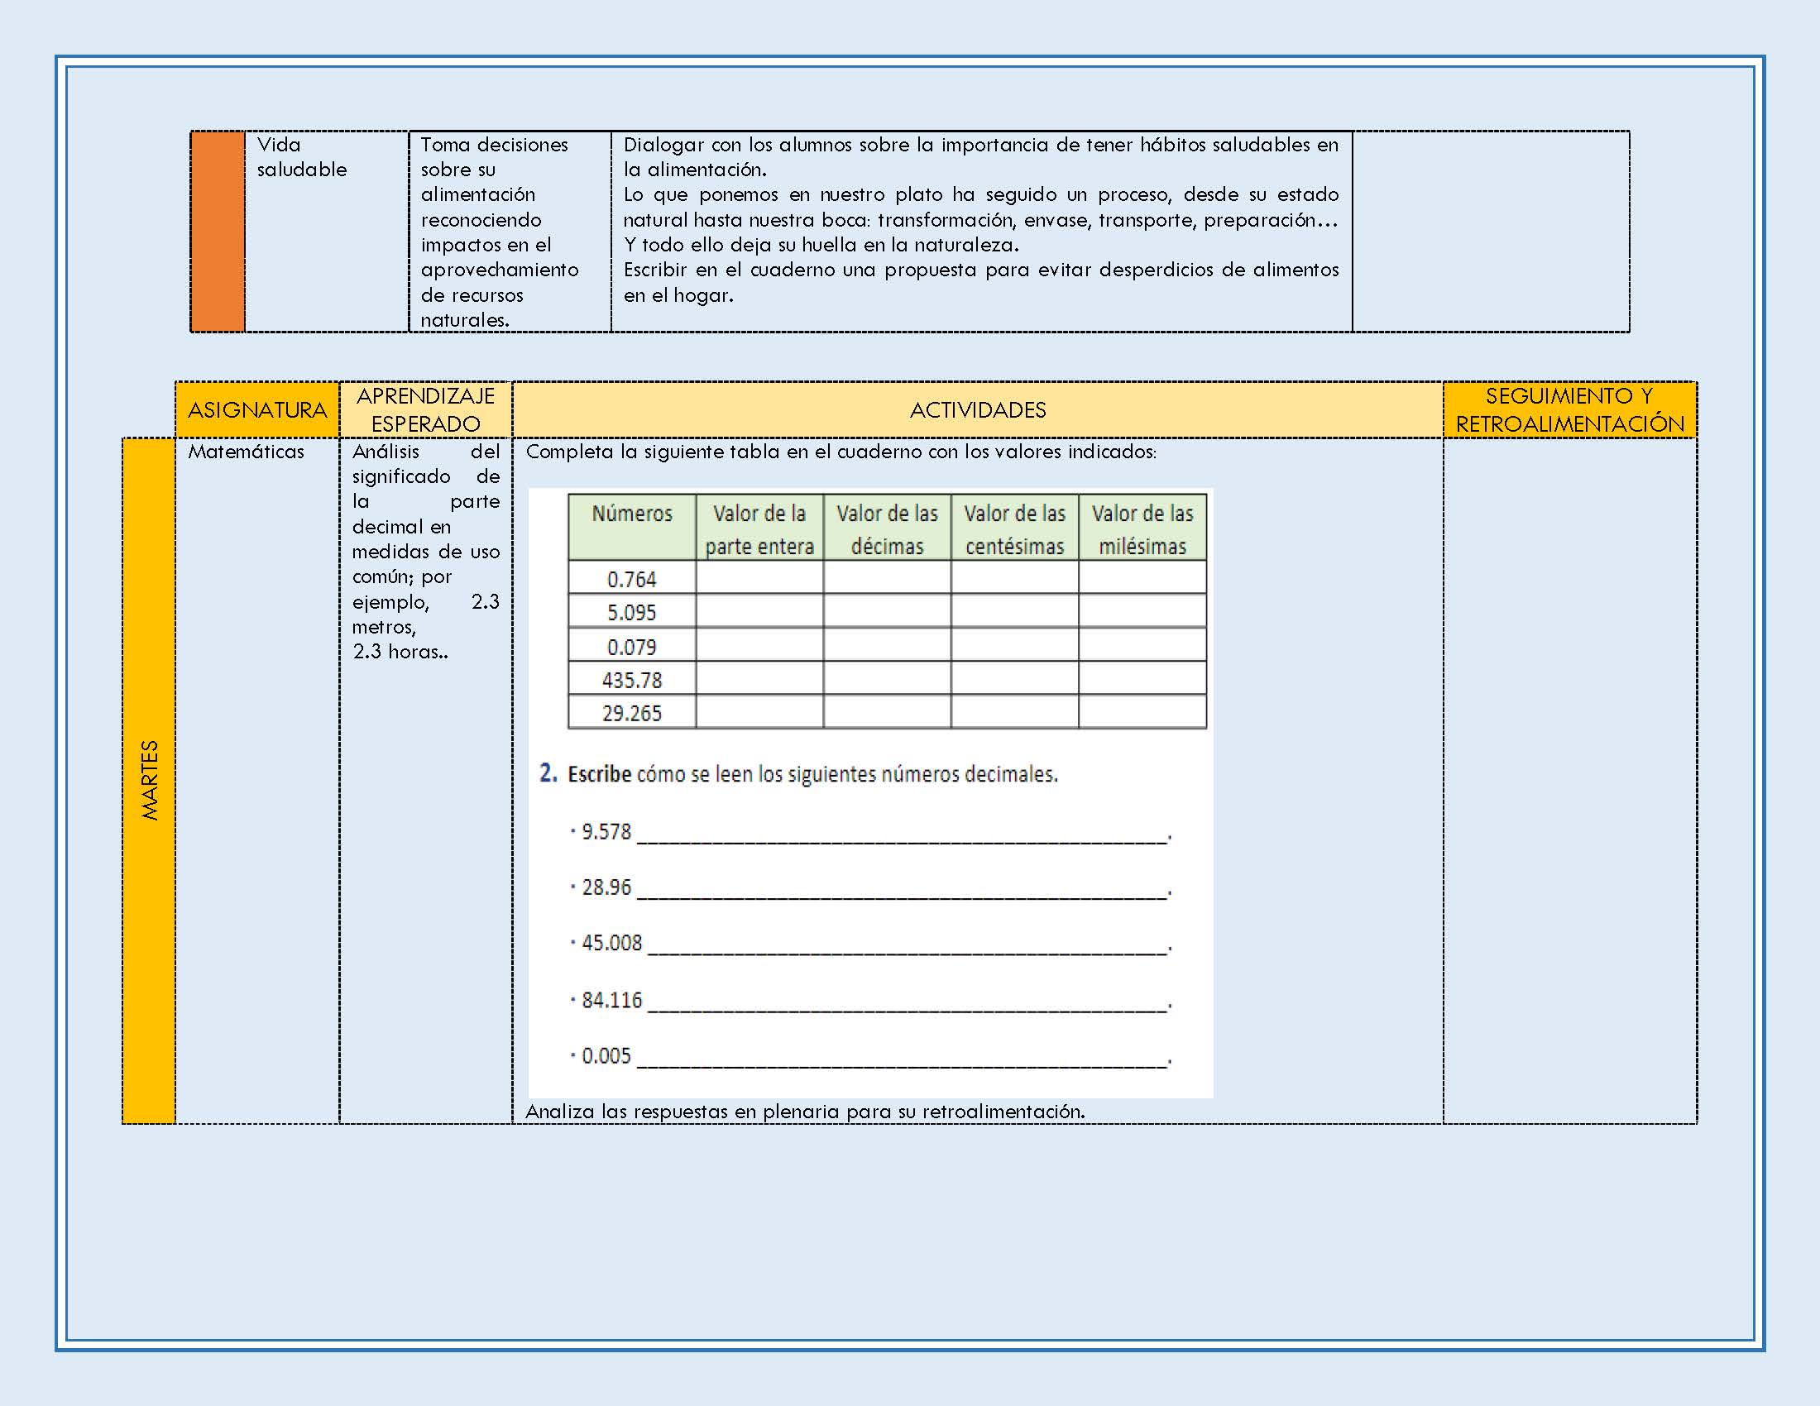Click the APRENDIZAJE ESPERADO header cell
1820x1406 pixels.
tap(425, 409)
